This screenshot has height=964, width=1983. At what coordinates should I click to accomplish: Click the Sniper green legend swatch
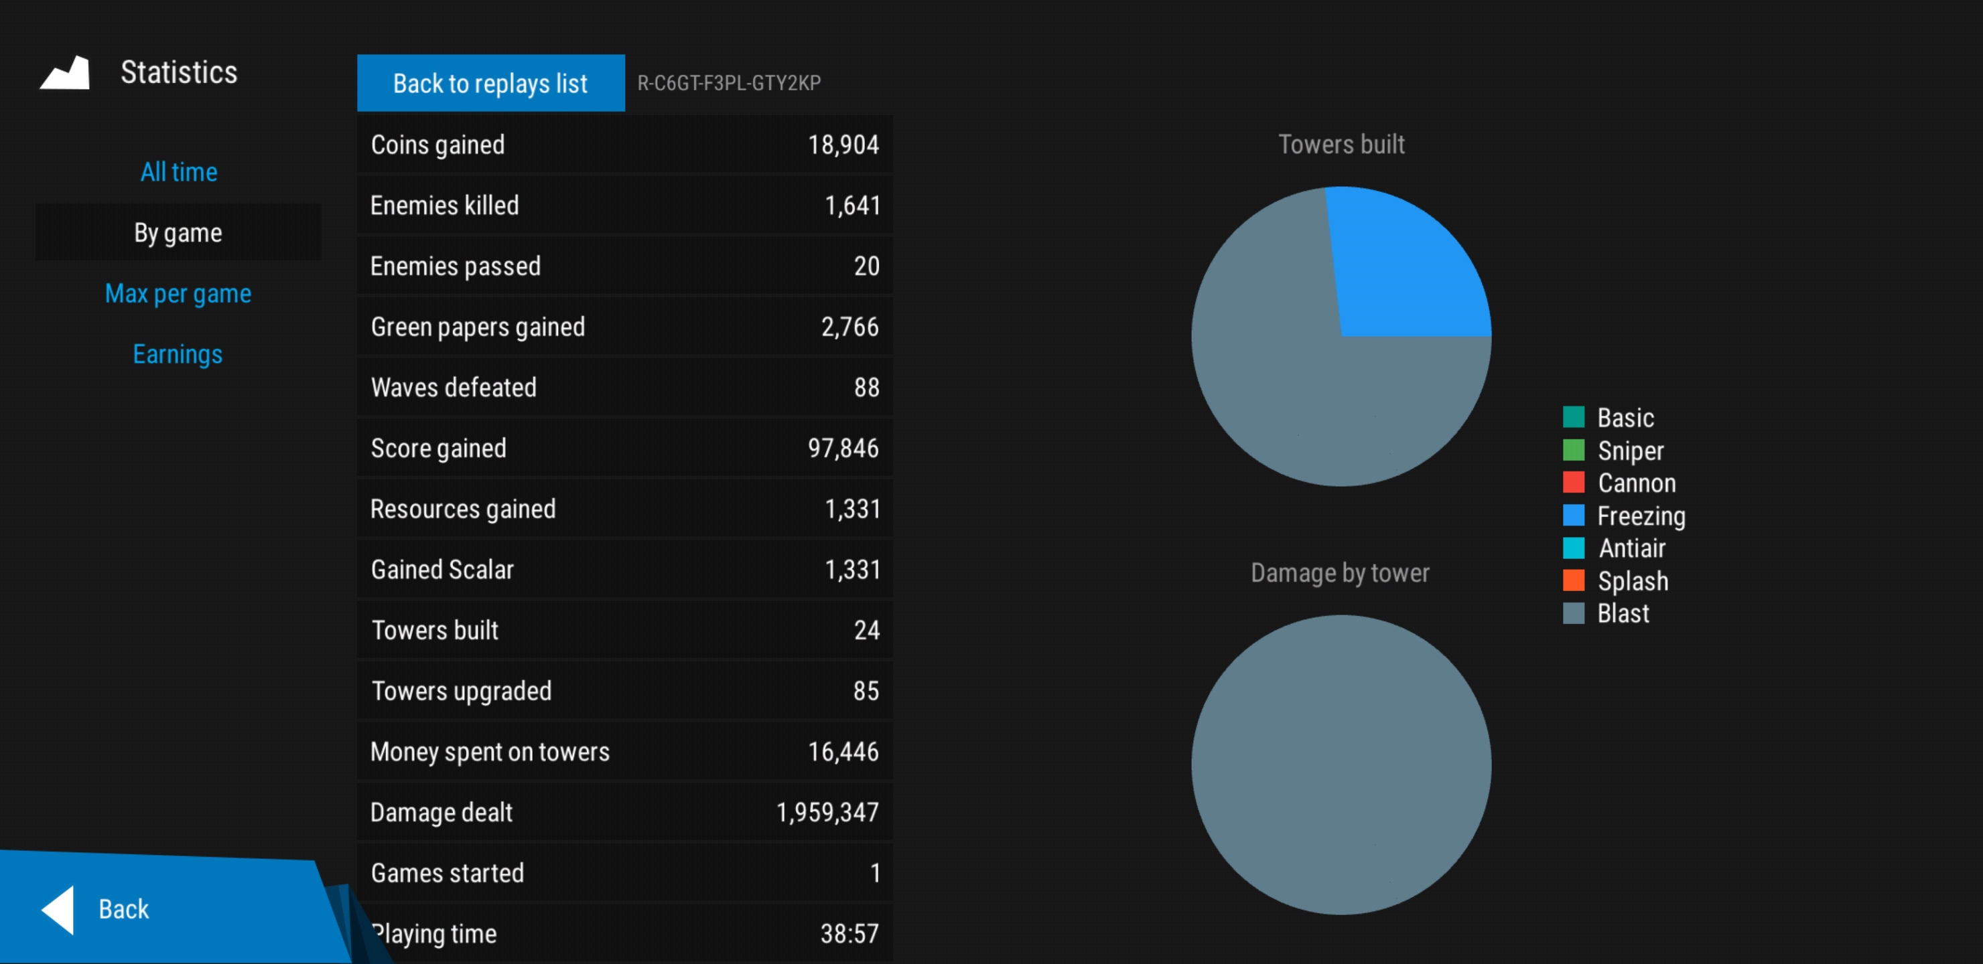point(1573,449)
